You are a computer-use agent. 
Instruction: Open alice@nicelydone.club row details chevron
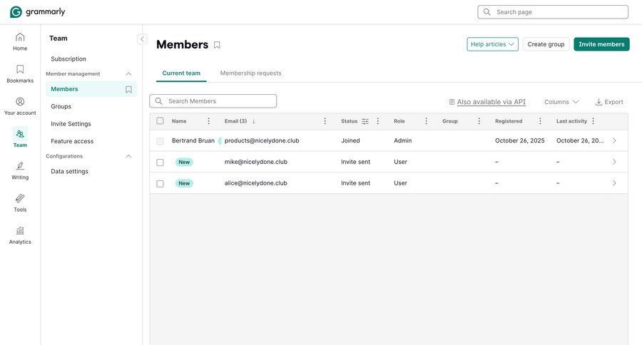[614, 183]
